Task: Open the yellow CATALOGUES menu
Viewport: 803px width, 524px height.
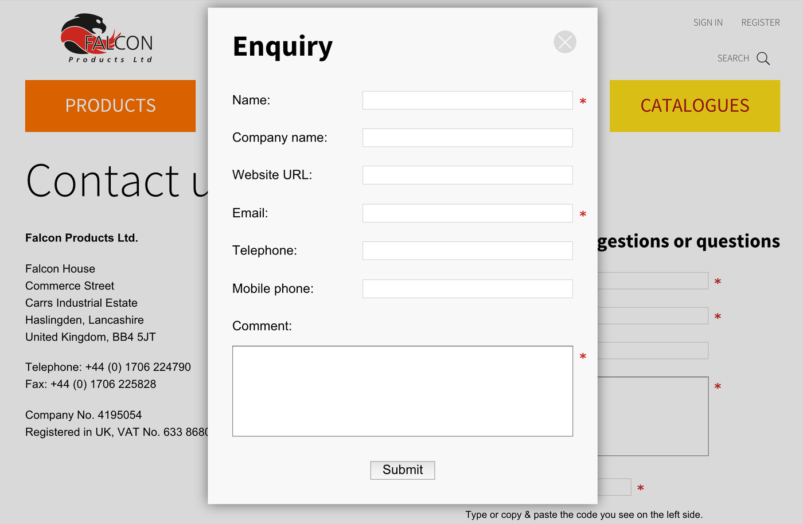Action: point(694,106)
